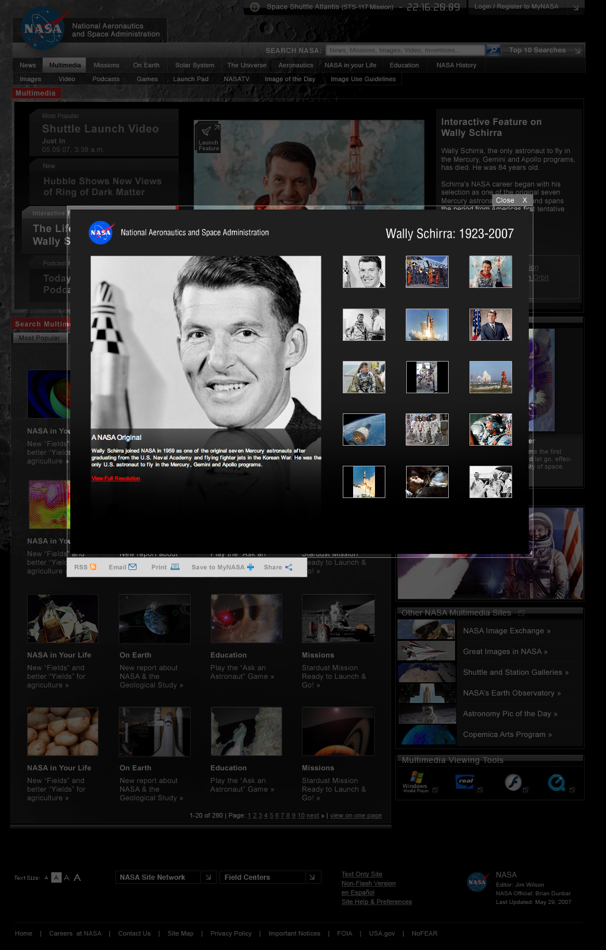
Task: Select the Image of the Day submenu
Action: (x=290, y=79)
